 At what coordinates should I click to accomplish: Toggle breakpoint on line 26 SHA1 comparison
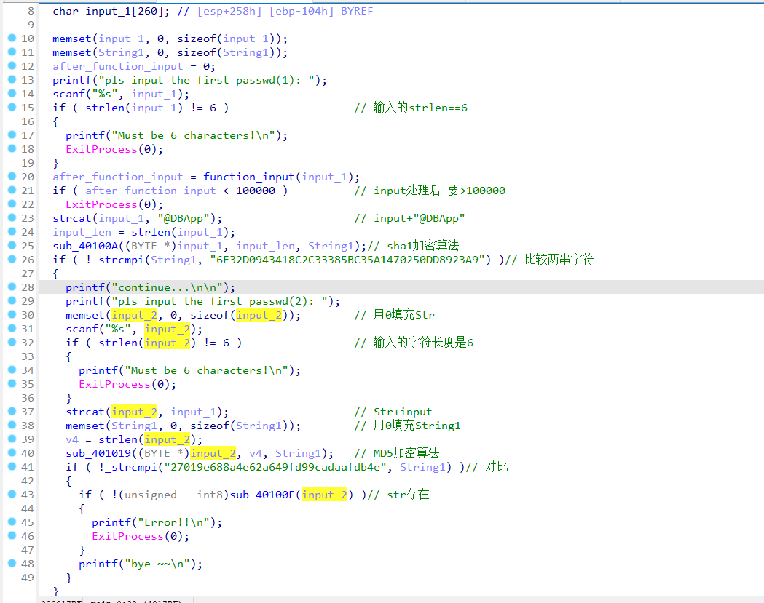coord(12,260)
